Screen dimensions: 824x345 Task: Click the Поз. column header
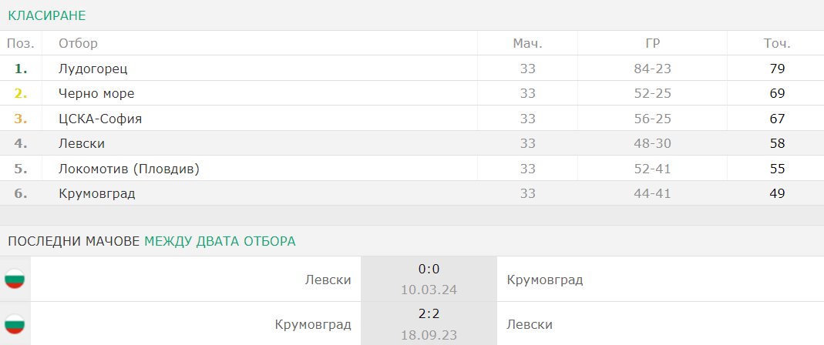21,43
